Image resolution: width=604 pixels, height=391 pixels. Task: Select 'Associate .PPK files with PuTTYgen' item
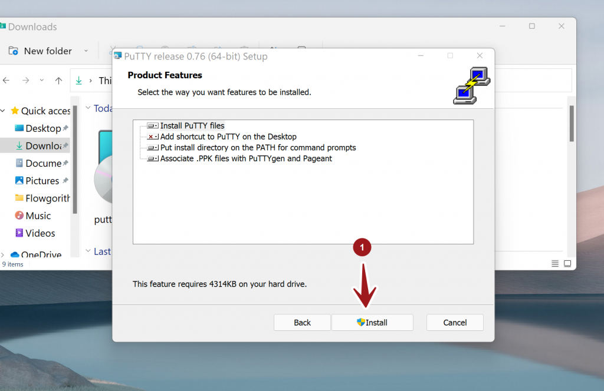click(246, 158)
